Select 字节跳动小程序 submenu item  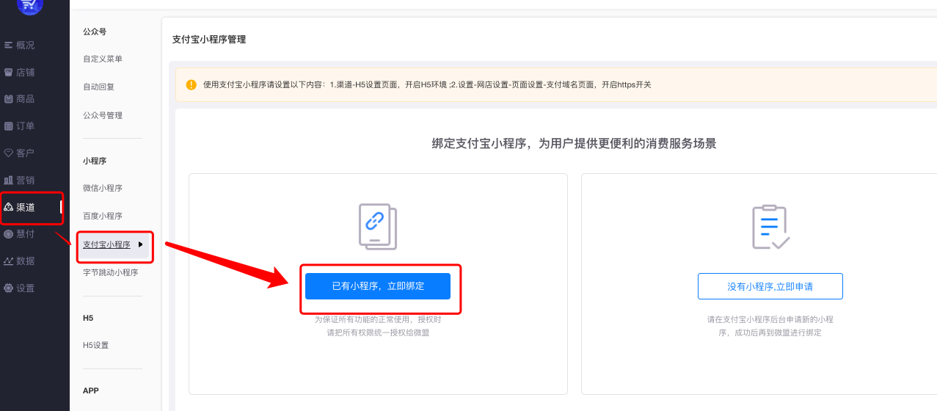pyautogui.click(x=110, y=272)
